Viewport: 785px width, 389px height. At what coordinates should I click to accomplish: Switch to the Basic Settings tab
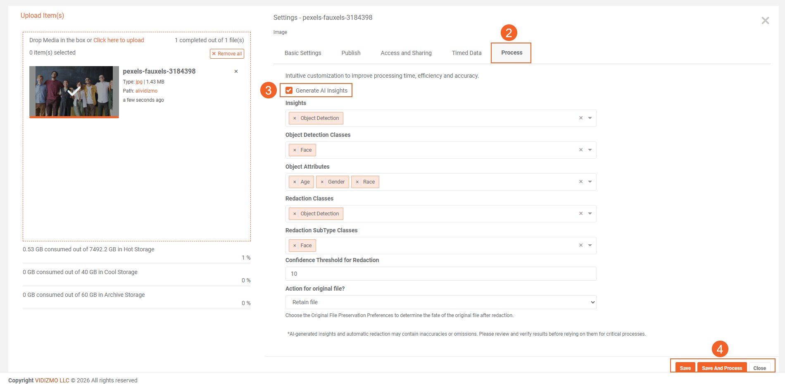point(303,53)
